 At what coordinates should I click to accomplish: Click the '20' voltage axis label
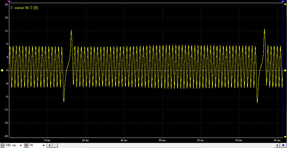6,4
